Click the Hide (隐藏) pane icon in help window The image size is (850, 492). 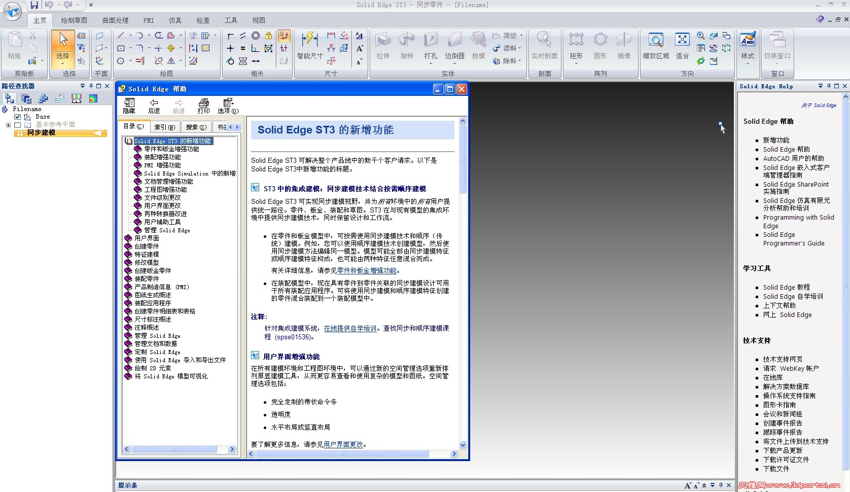[x=129, y=106]
